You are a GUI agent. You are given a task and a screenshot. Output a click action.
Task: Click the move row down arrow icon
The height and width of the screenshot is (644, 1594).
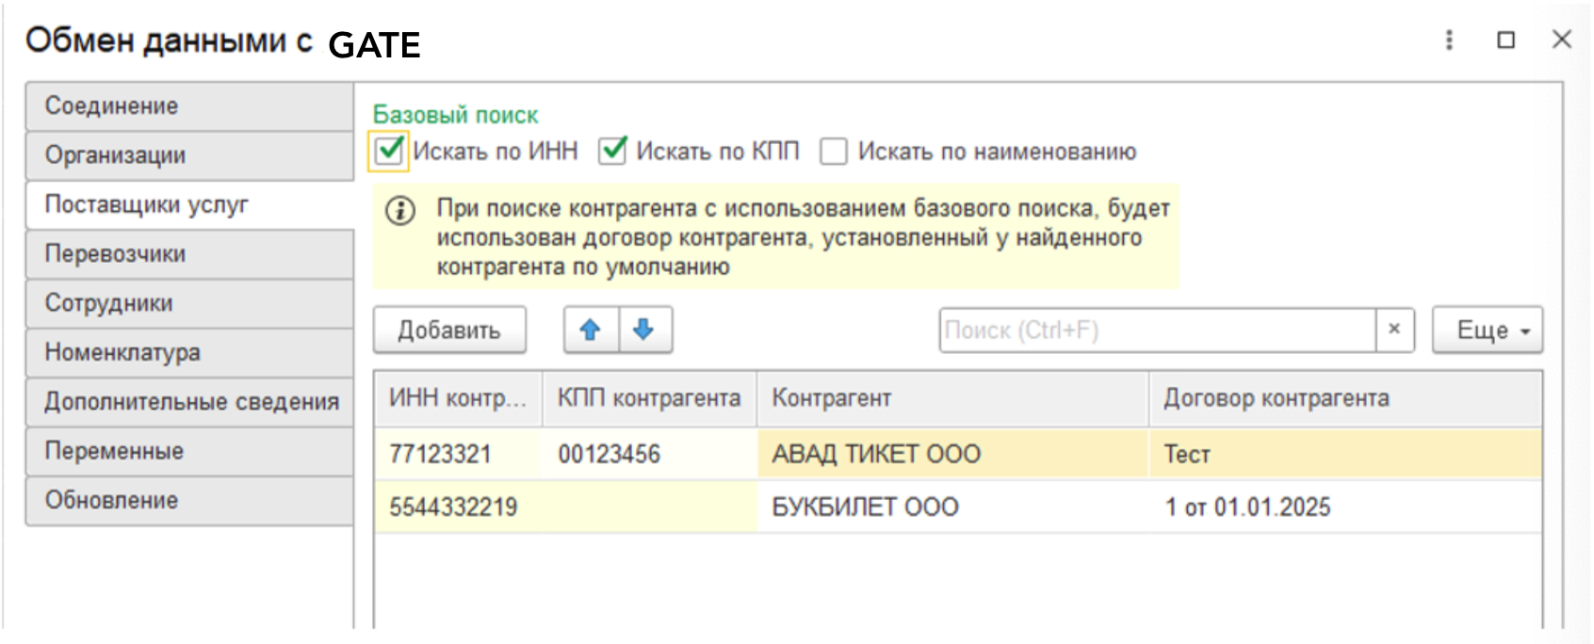pos(644,330)
